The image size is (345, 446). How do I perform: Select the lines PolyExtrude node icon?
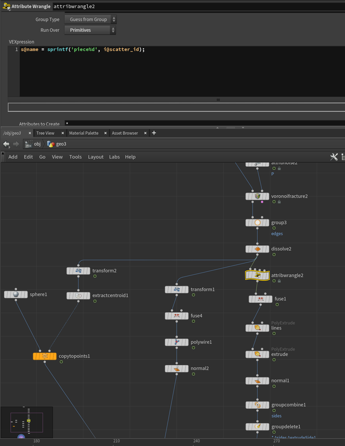257,328
